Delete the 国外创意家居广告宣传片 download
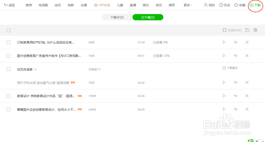 point(247,56)
